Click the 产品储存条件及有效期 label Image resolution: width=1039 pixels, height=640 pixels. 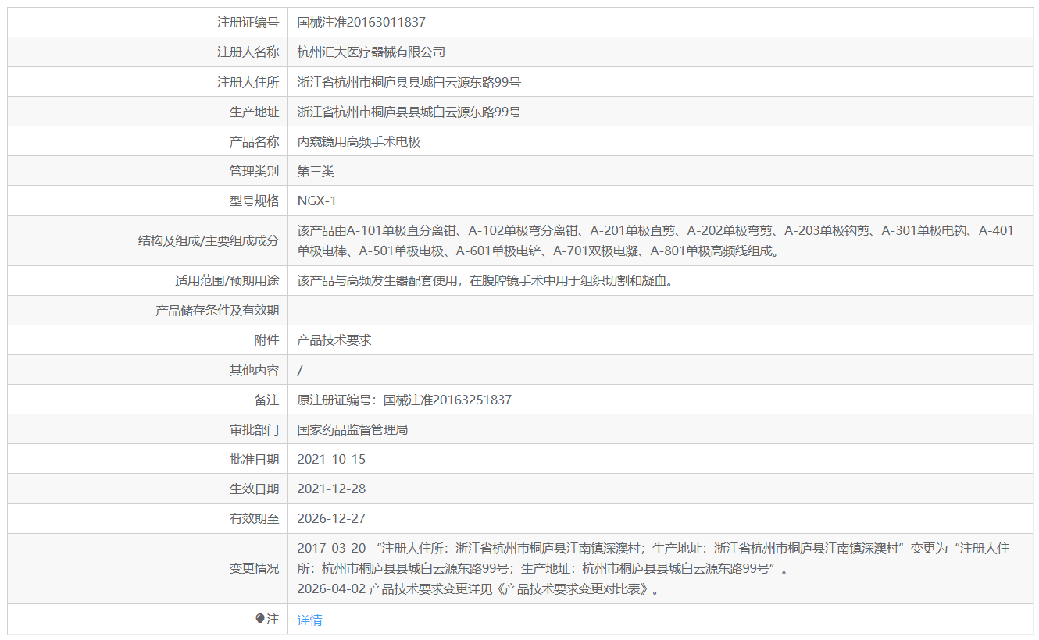tap(217, 310)
